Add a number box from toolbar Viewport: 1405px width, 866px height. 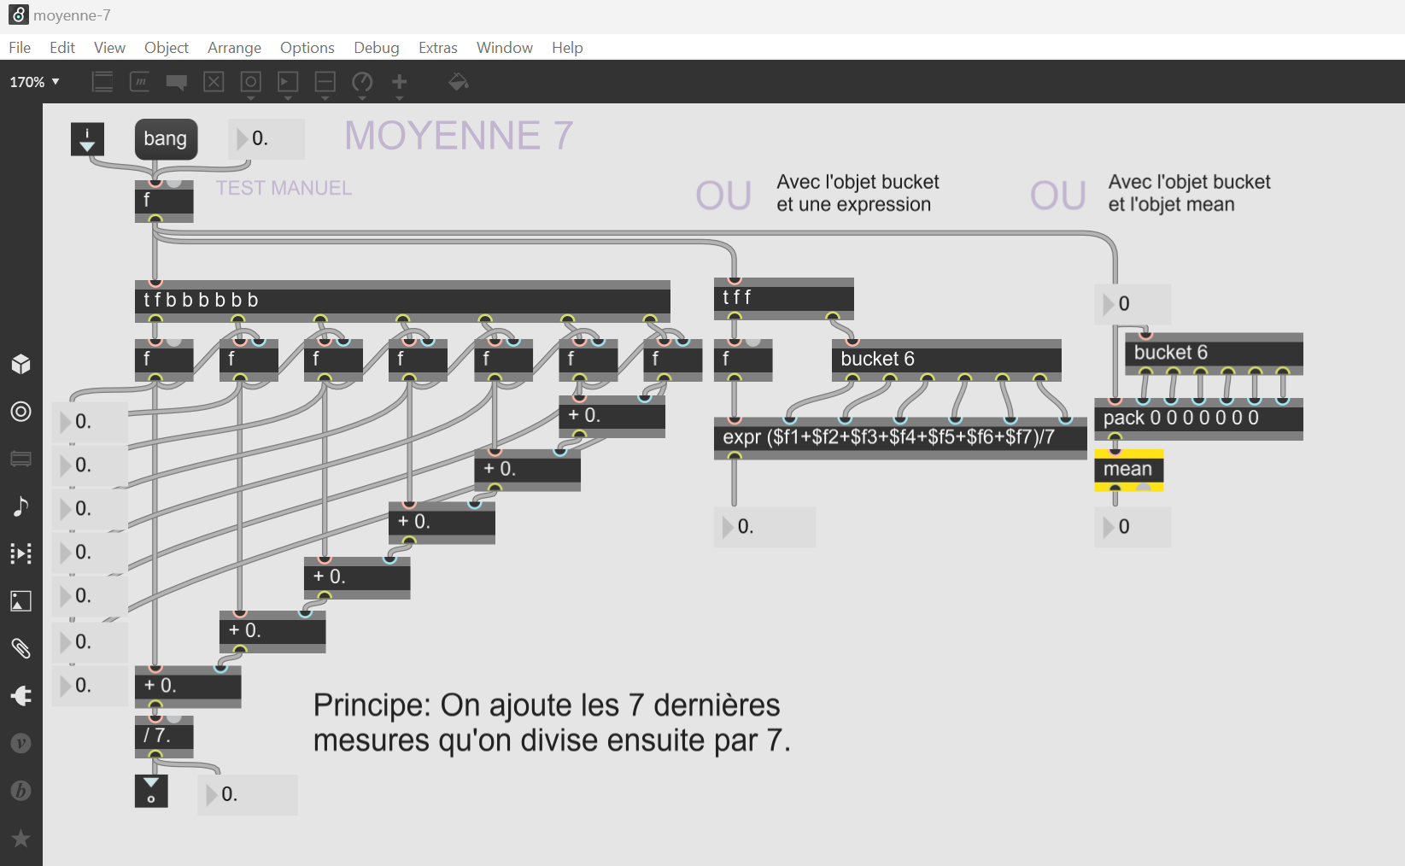(288, 82)
